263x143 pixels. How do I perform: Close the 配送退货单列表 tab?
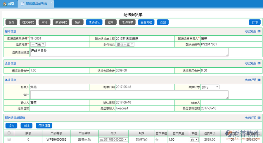click(52, 3)
